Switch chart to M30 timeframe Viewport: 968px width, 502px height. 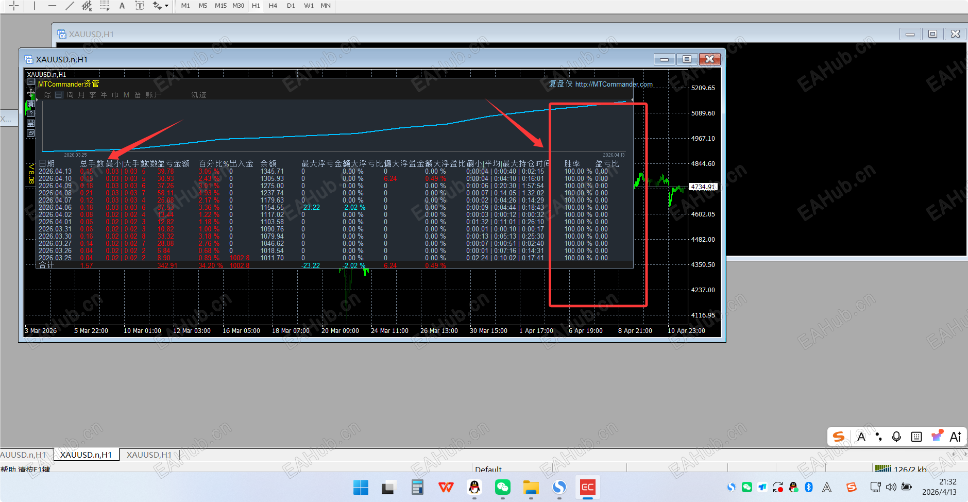coord(238,6)
